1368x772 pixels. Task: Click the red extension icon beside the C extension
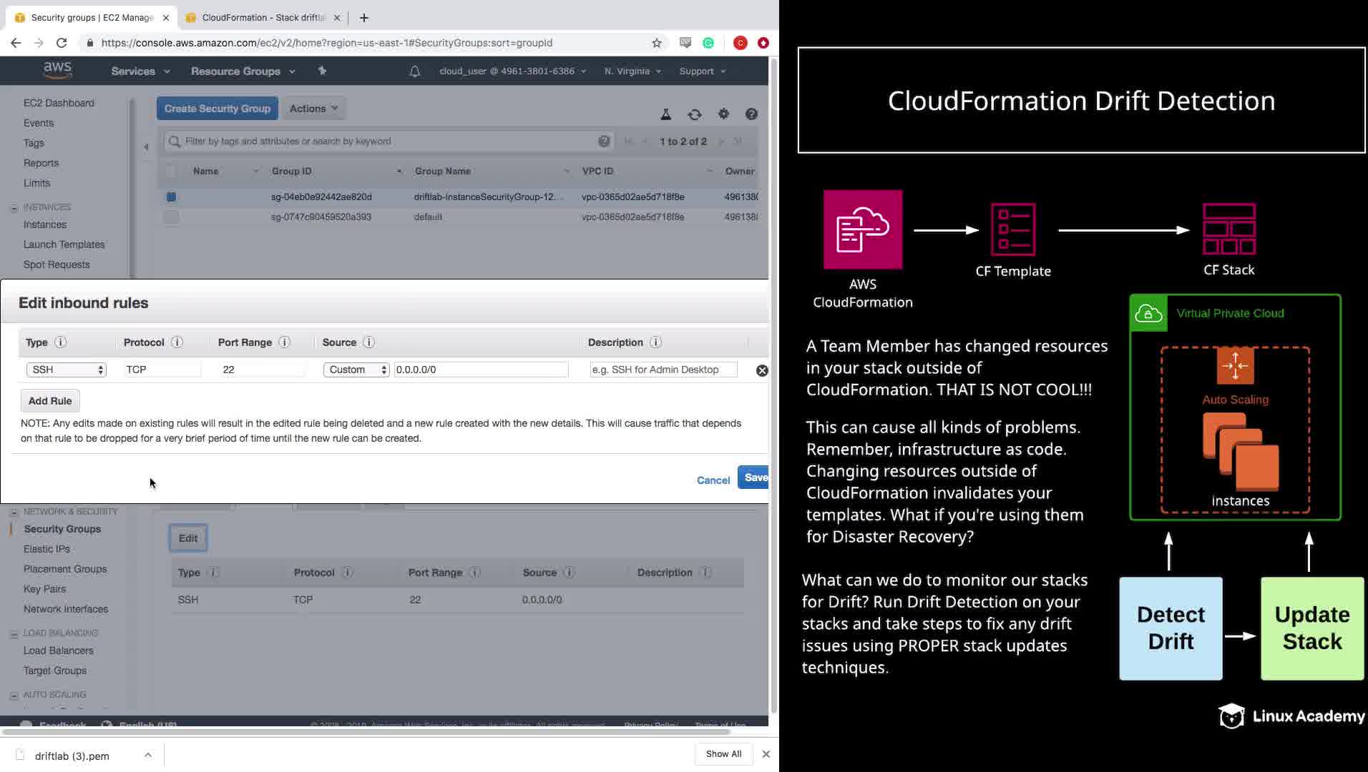tap(763, 43)
